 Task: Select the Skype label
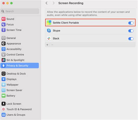coord(56,31)
